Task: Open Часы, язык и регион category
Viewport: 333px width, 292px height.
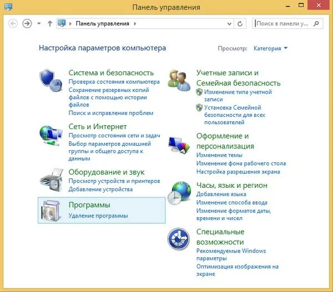Action: click(231, 185)
